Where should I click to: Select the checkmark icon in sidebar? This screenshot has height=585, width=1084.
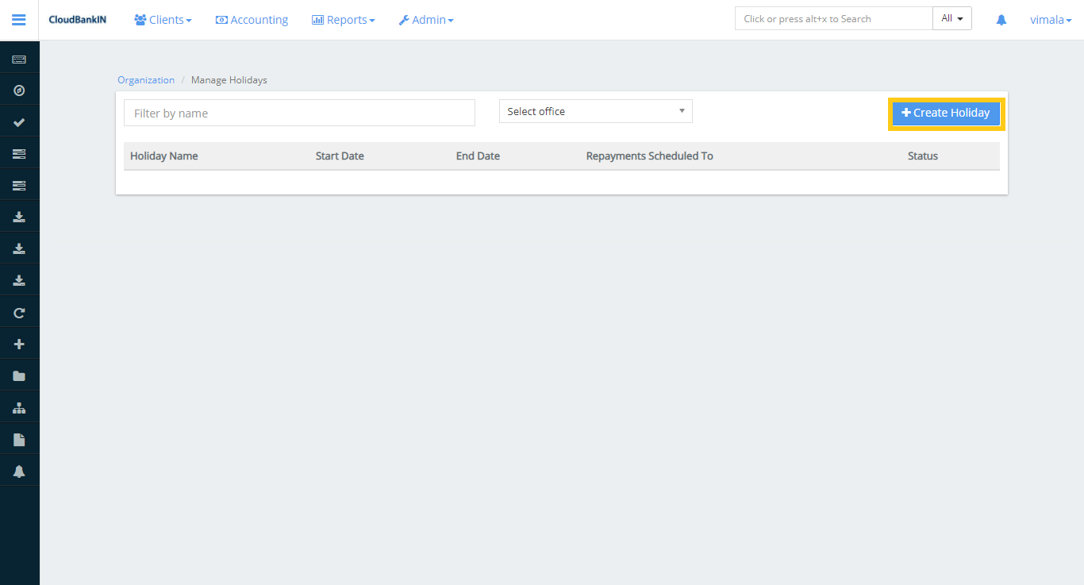tap(19, 122)
